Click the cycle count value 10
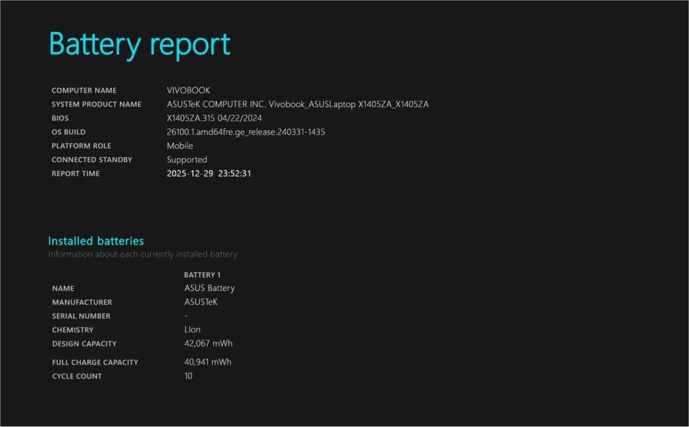Screen dimensions: 689x427 [x=188, y=376]
